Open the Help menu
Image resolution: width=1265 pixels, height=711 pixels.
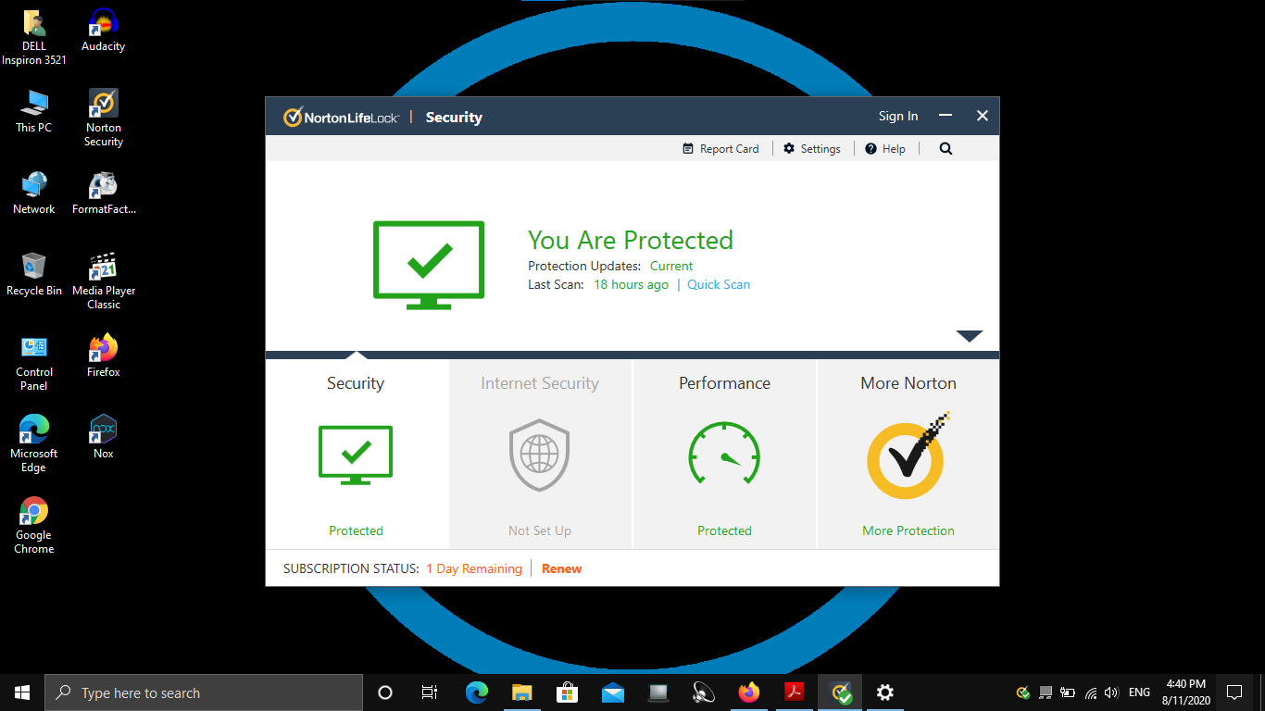coord(885,148)
